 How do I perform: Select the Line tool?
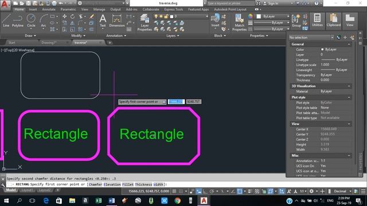[6, 21]
